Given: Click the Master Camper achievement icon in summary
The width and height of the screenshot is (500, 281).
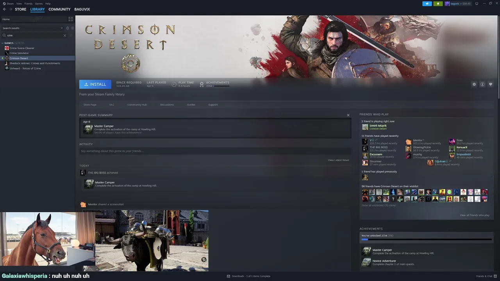Looking at the screenshot, I should click(88, 129).
